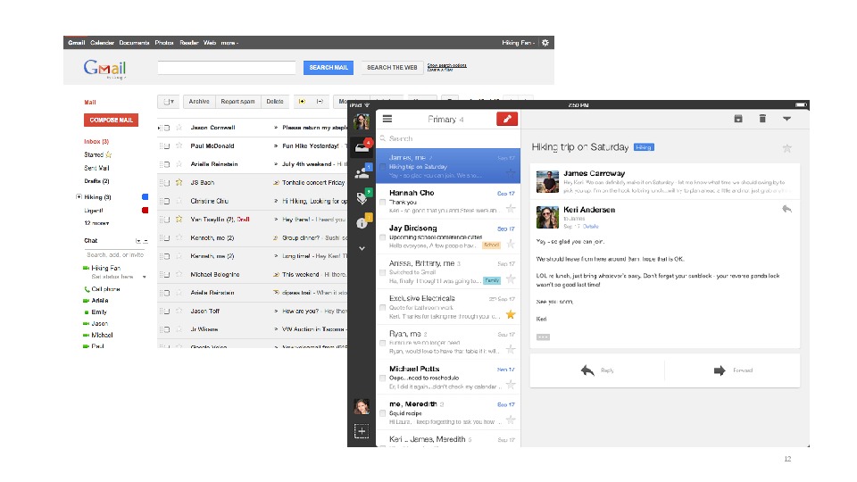The image size is (857, 482).
Task: Open the Promotions tag icon tab
Action: (x=362, y=197)
